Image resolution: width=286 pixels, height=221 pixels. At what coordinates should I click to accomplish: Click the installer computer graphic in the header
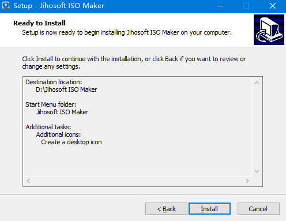(x=269, y=29)
